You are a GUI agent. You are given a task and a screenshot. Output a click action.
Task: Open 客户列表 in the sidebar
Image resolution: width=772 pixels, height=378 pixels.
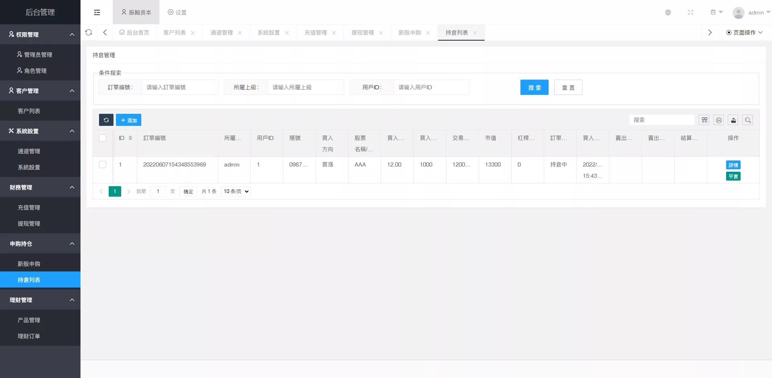pos(40,111)
